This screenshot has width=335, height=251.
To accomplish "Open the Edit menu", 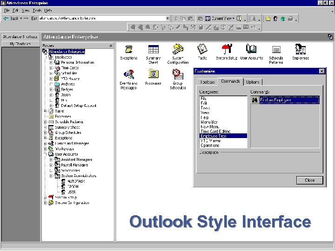I will (16, 10).
